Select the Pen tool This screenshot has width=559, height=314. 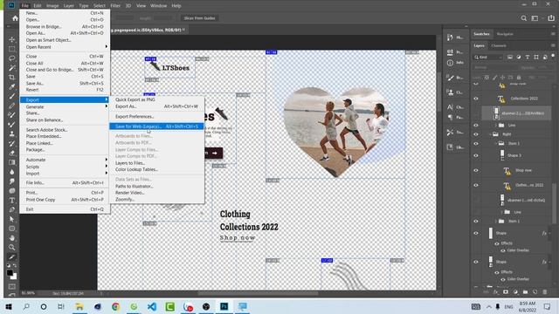pyautogui.click(x=12, y=209)
